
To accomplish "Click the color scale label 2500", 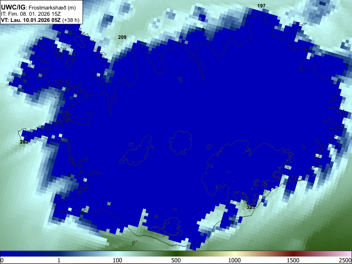I will (345, 260).
